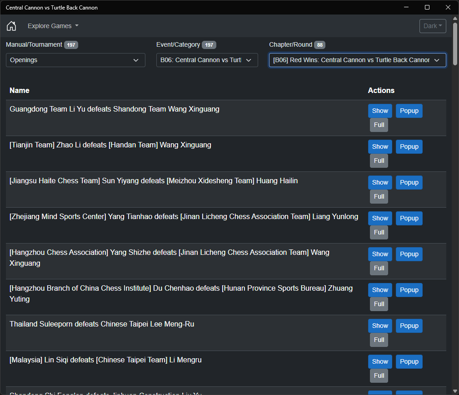Popup the Du Chenhao game

409,290
